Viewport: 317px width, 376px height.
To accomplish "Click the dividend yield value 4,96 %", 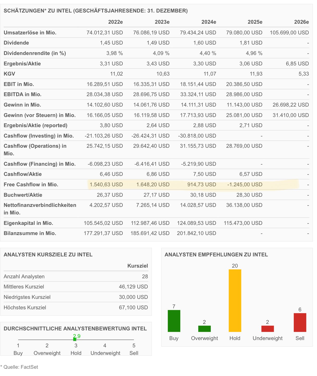I will pos(254,53).
